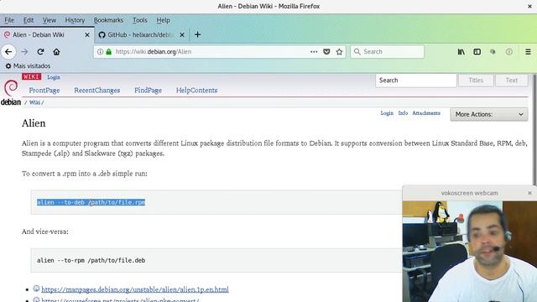
Task: Click the green padlock security icon
Action: tap(109, 52)
